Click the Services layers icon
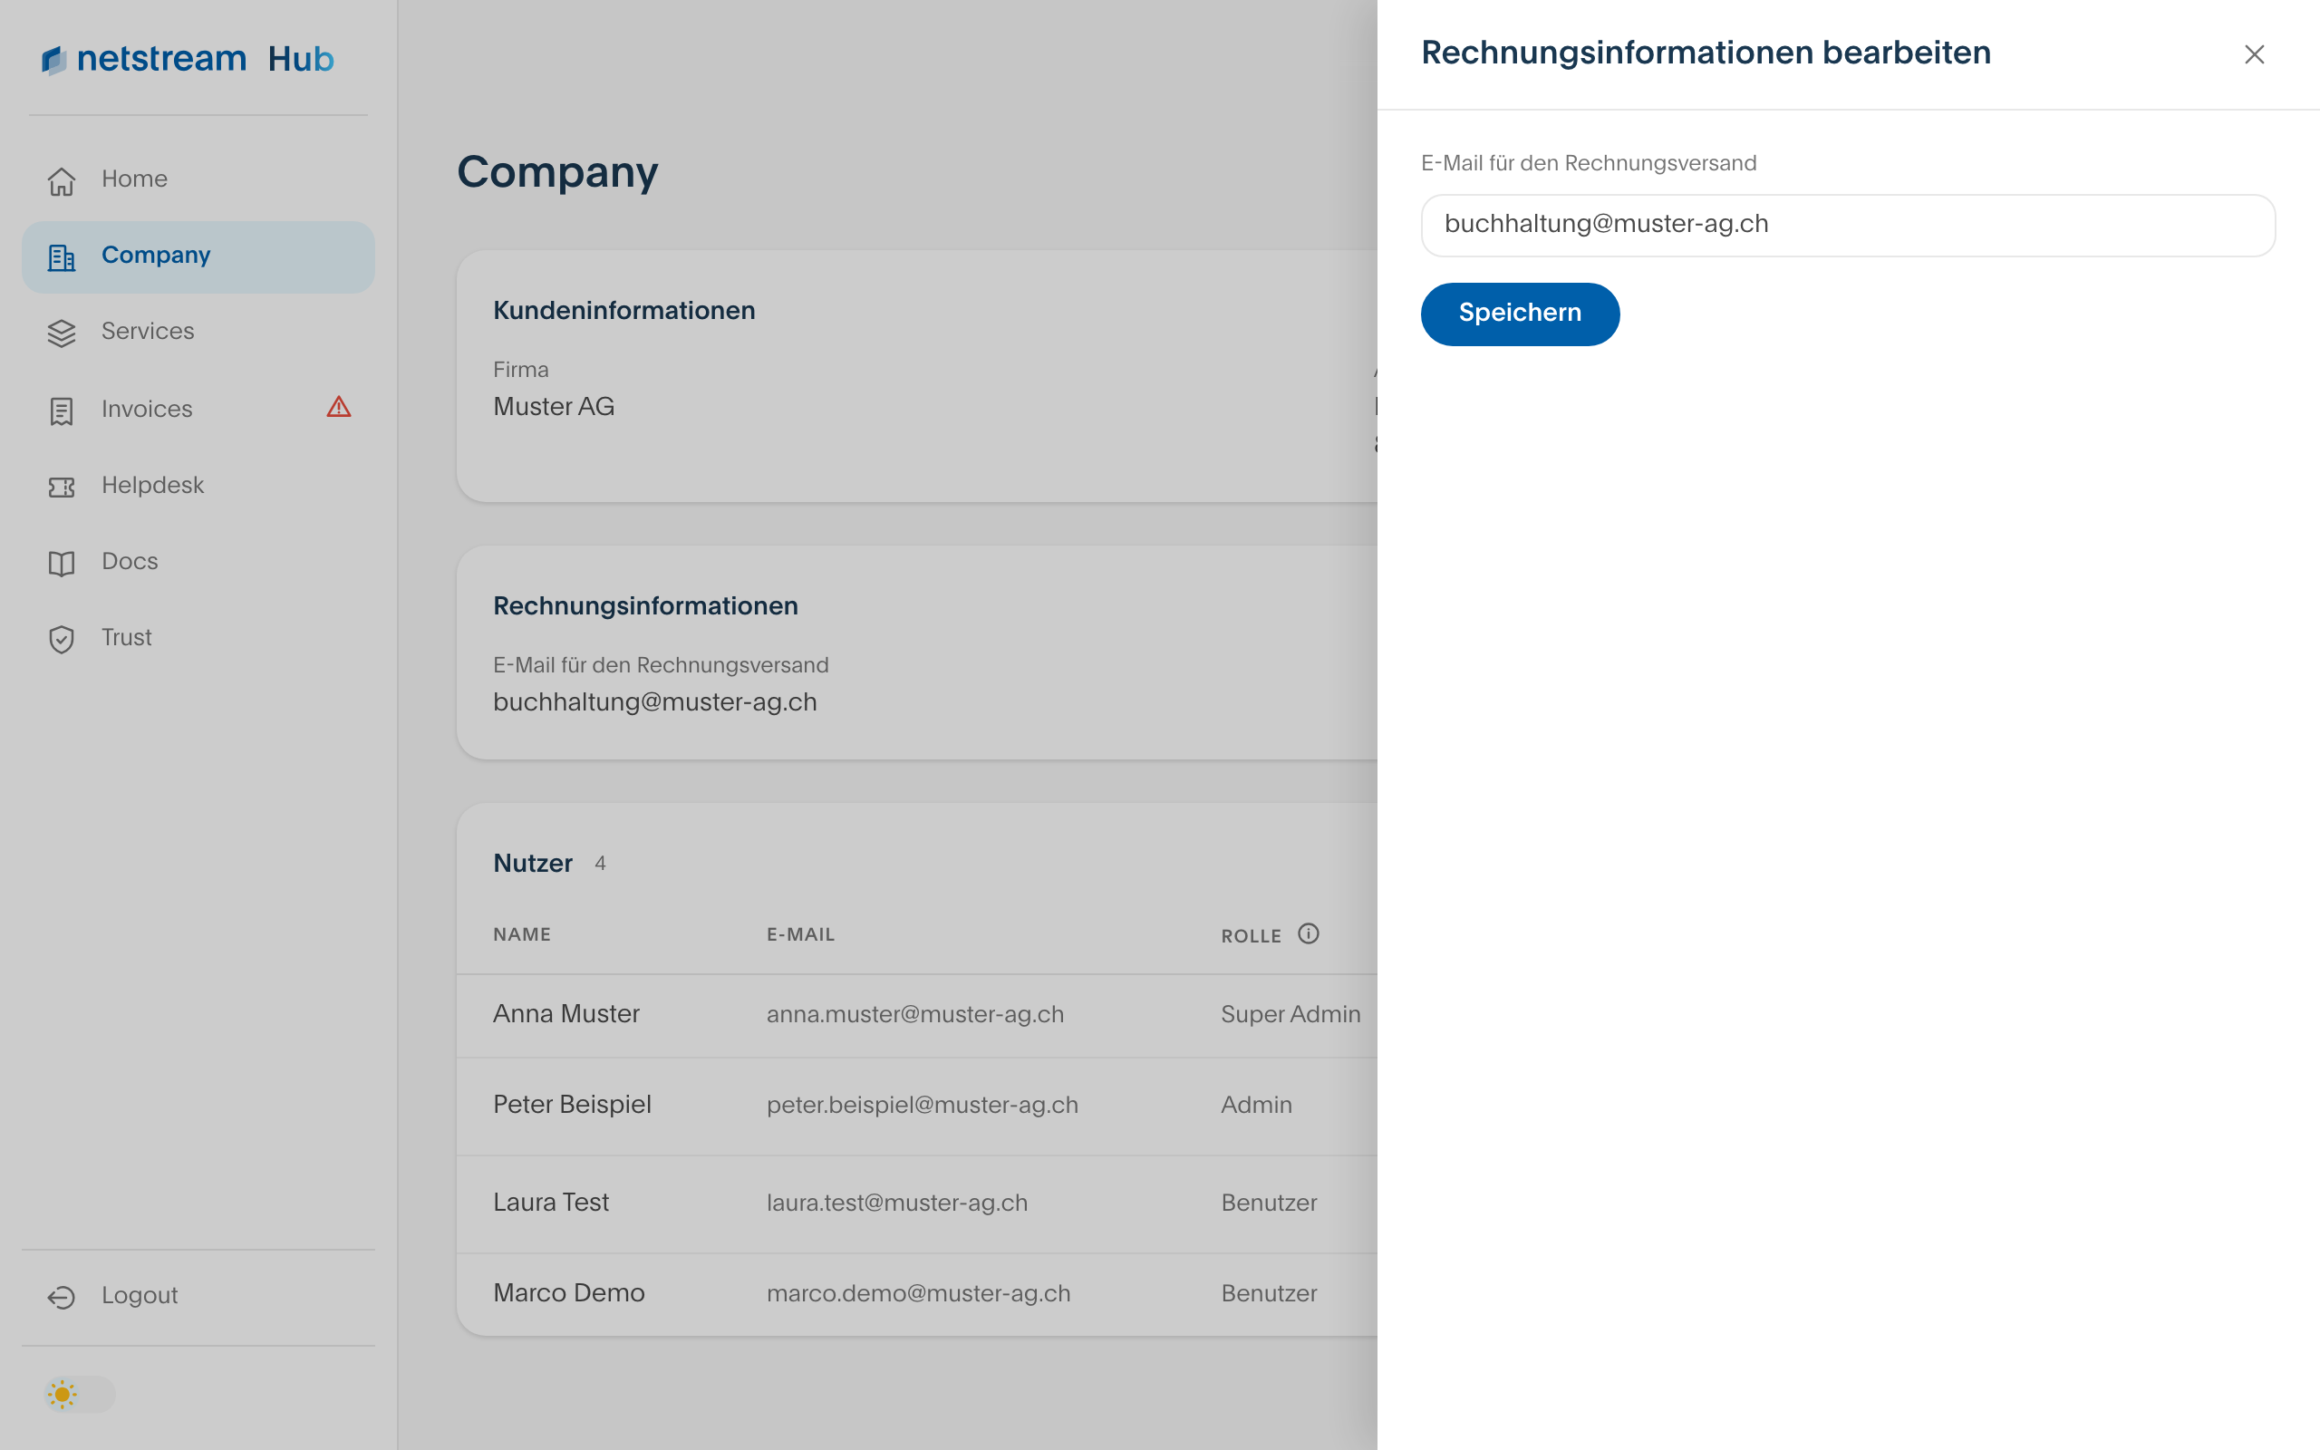 pyautogui.click(x=62, y=333)
